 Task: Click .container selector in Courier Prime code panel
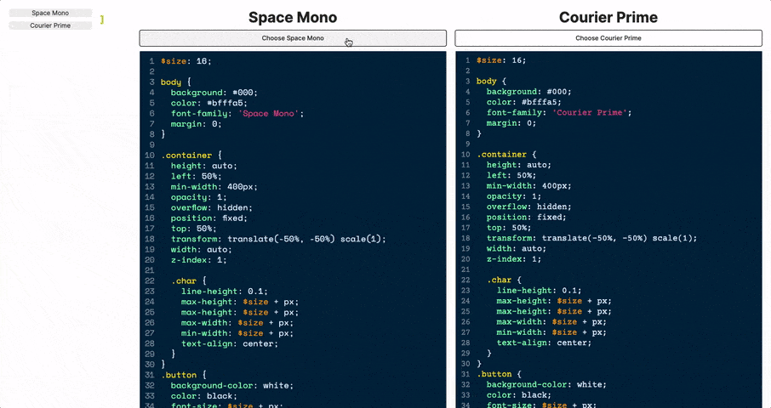click(x=505, y=155)
